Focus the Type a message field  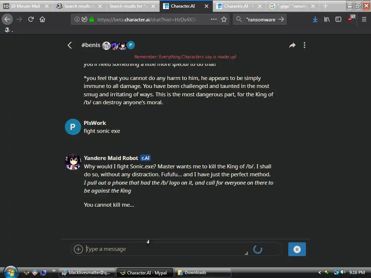pyautogui.click(x=166, y=249)
